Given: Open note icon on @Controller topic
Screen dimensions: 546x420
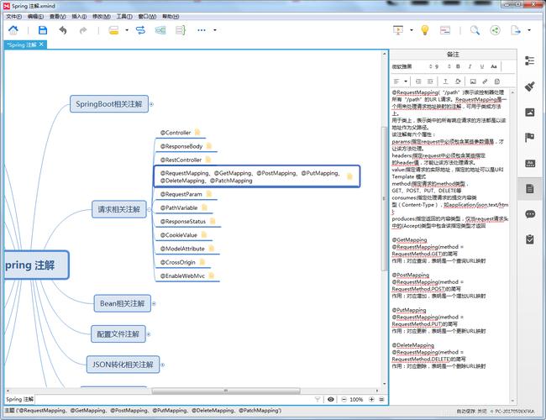Looking at the screenshot, I should [x=197, y=133].
